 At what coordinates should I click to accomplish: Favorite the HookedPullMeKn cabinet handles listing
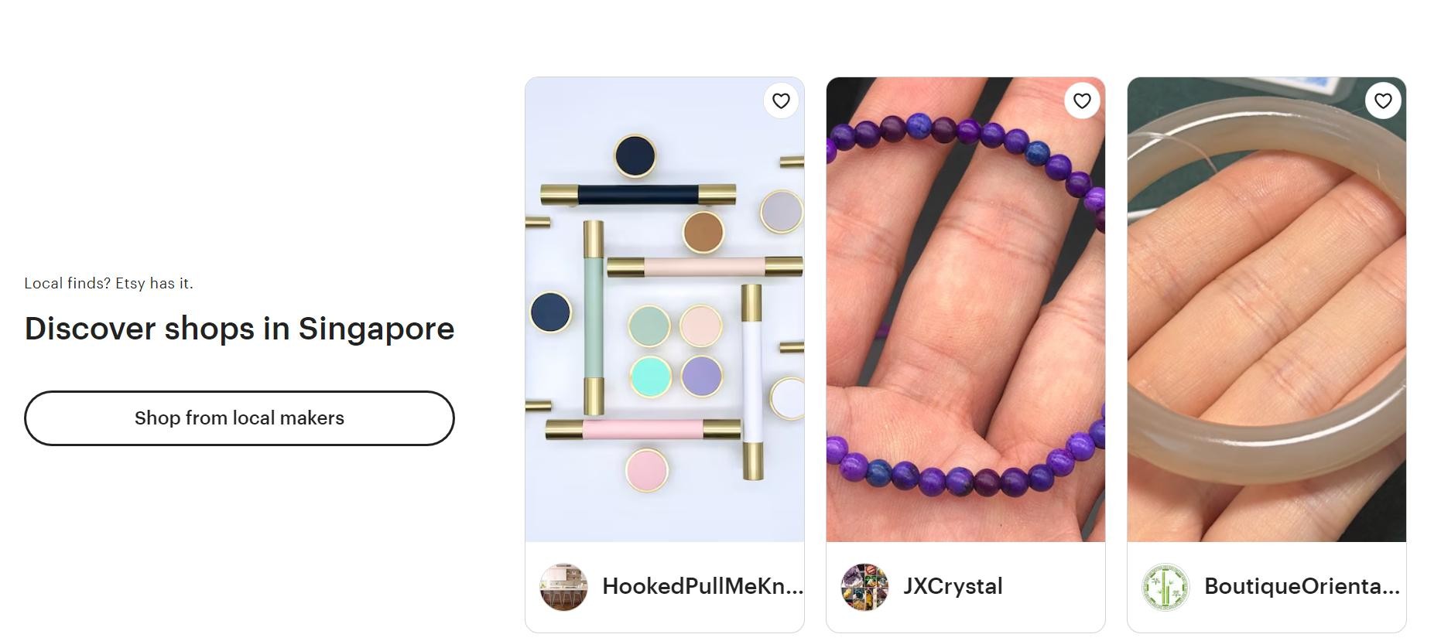(x=781, y=101)
